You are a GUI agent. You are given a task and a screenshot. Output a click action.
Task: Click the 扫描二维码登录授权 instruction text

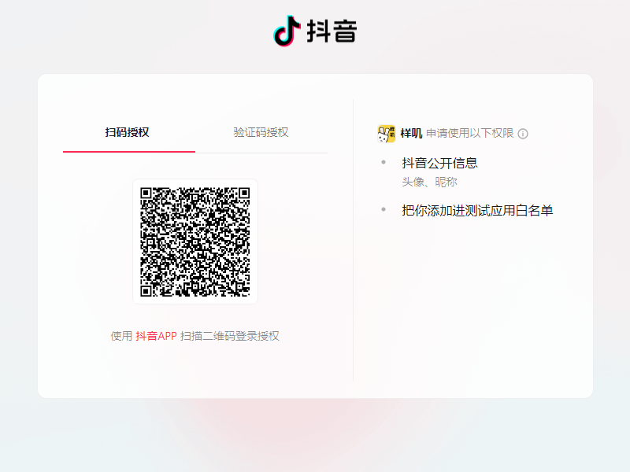coord(229,336)
